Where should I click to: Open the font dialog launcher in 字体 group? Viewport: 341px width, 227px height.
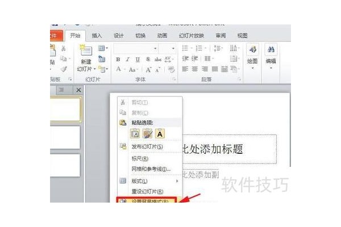(174, 79)
